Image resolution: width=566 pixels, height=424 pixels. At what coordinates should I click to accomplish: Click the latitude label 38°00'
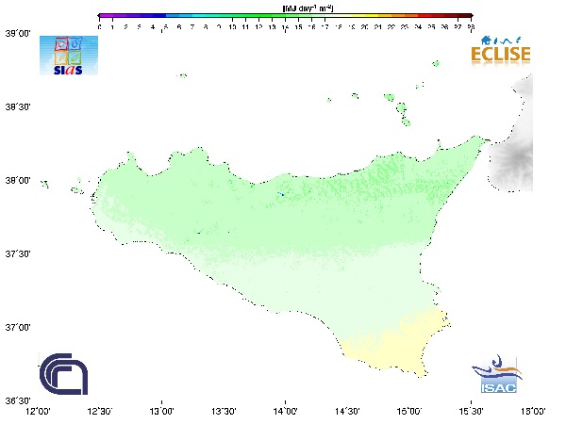[x=18, y=180]
